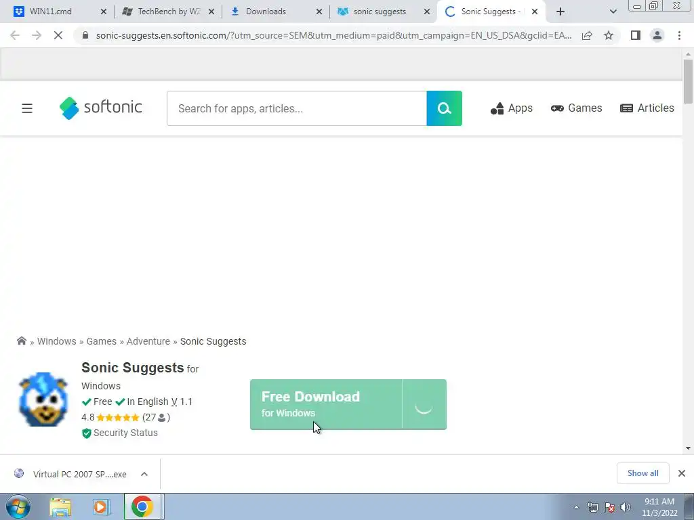Click the vertical scrollbar thumb
The height and width of the screenshot is (520, 694).
[688, 81]
